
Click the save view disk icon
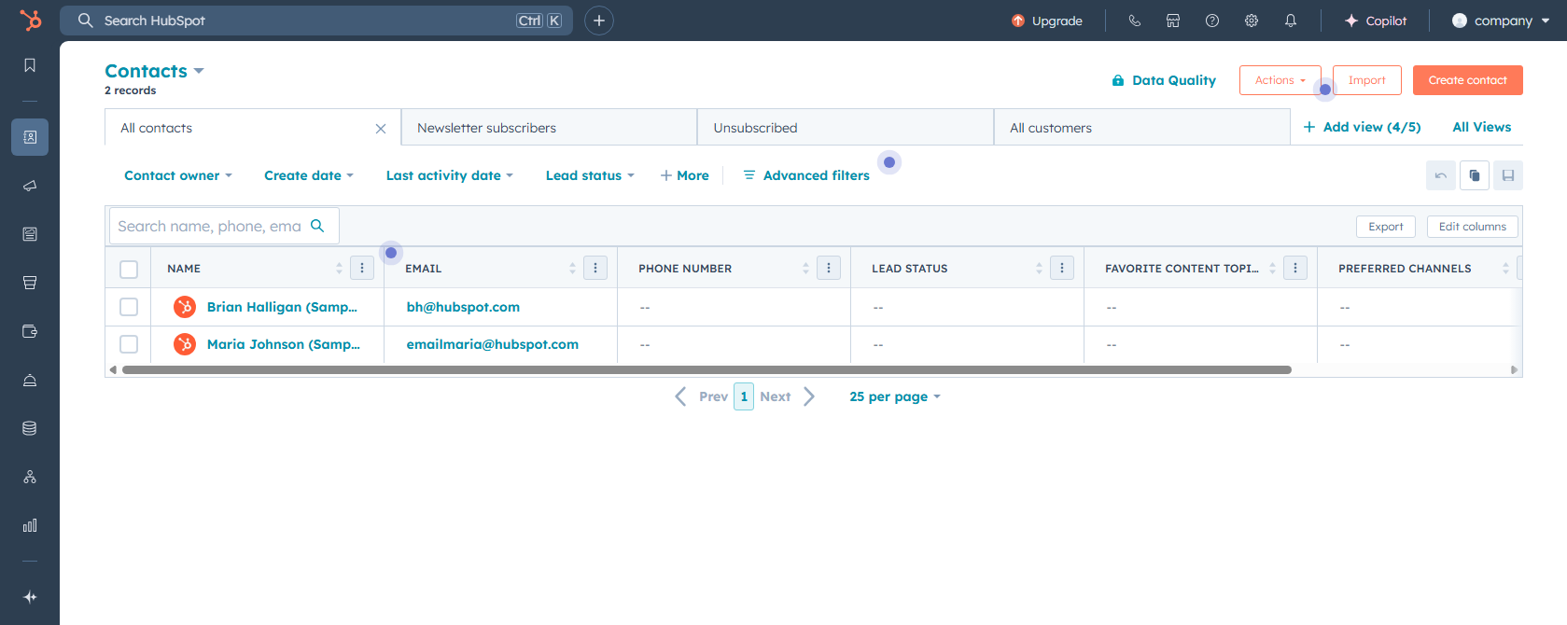coord(1508,175)
